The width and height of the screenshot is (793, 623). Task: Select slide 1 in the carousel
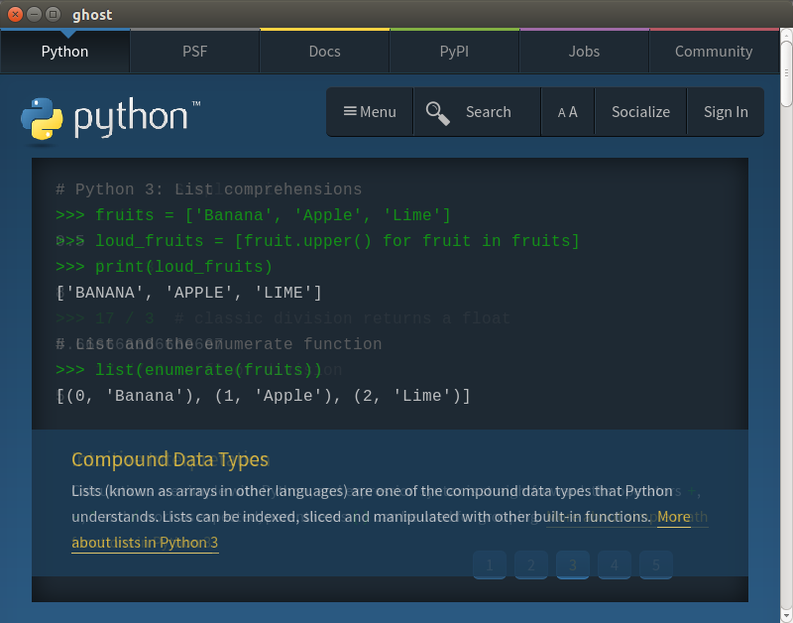(x=489, y=565)
